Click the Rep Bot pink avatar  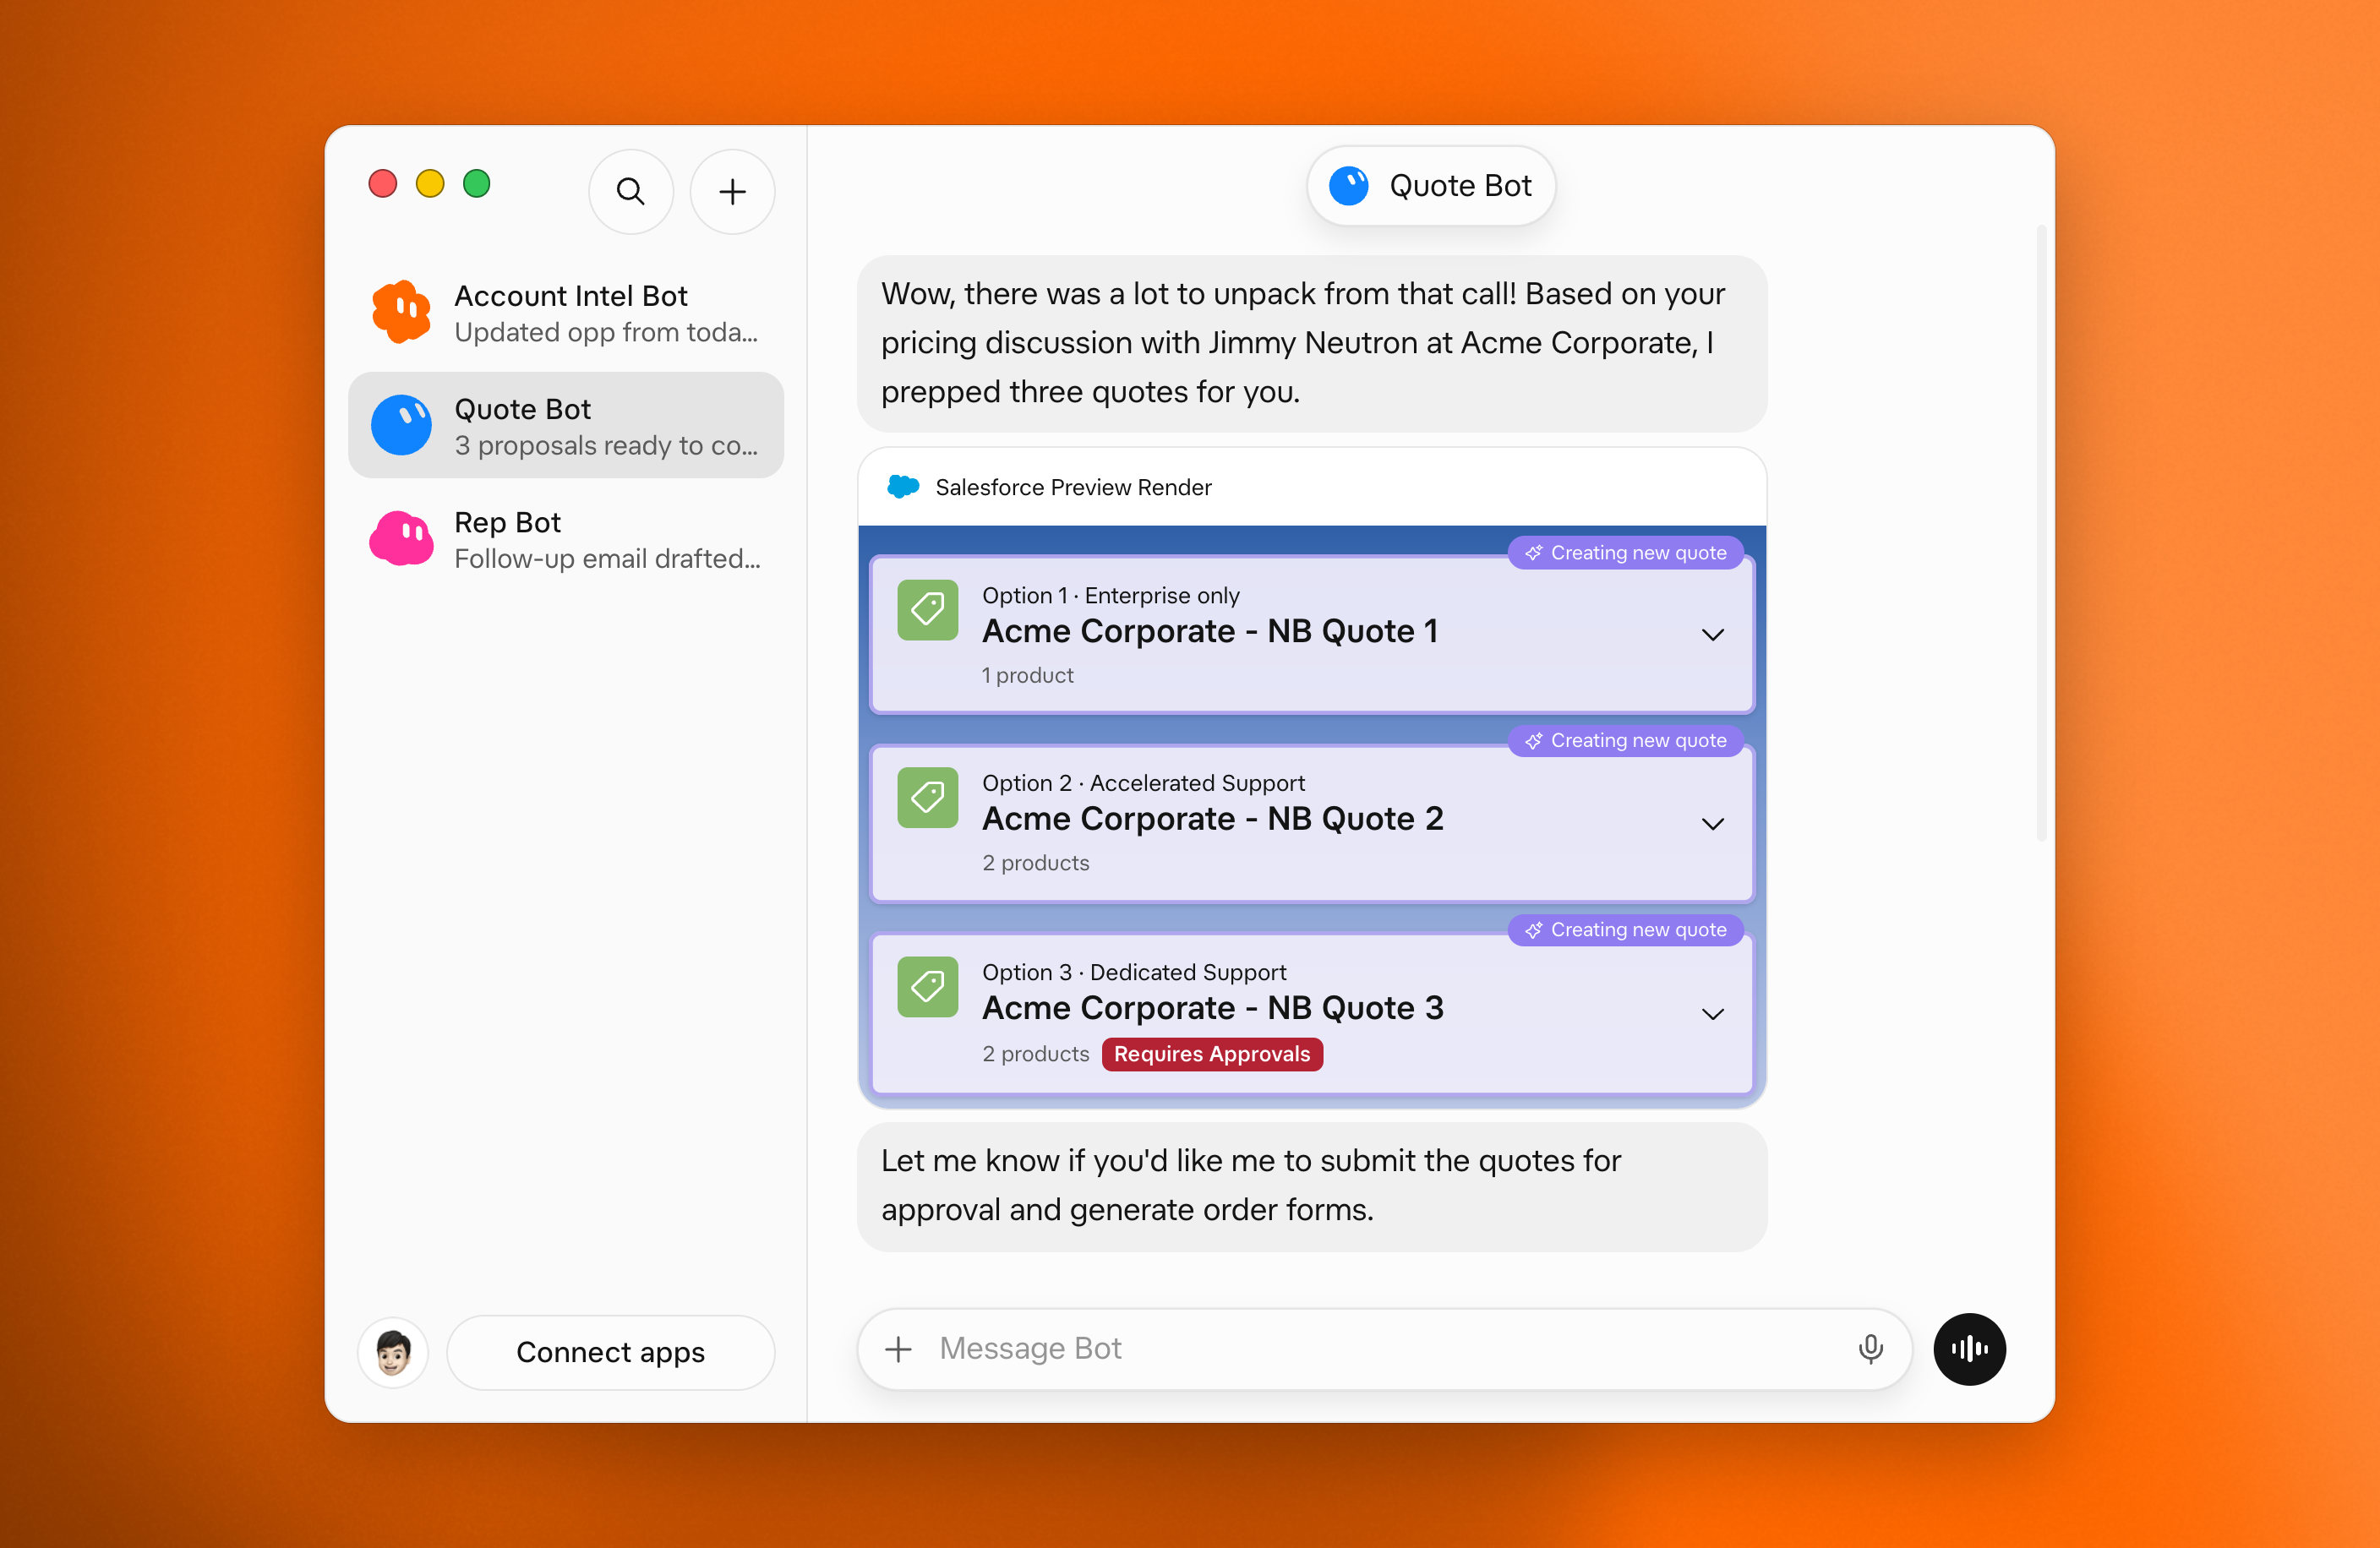click(x=401, y=539)
